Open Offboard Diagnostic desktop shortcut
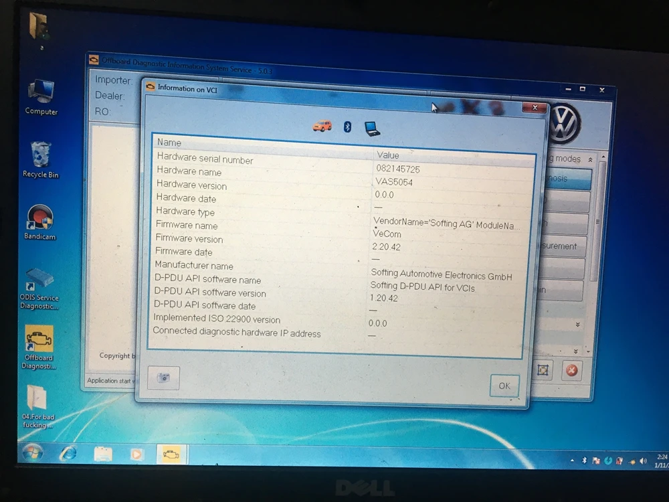 point(38,347)
